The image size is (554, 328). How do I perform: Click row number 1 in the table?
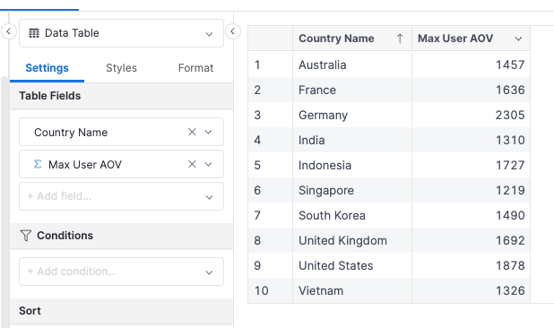coord(257,65)
